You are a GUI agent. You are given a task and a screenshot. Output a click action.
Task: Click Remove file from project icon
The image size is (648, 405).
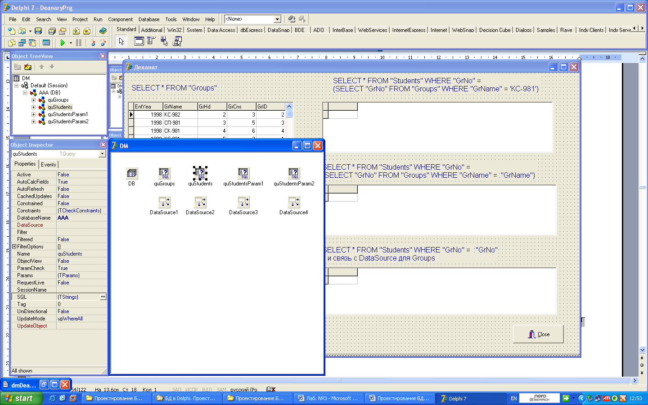87,31
